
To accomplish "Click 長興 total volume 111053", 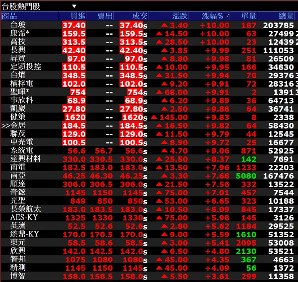I will coord(278,50).
